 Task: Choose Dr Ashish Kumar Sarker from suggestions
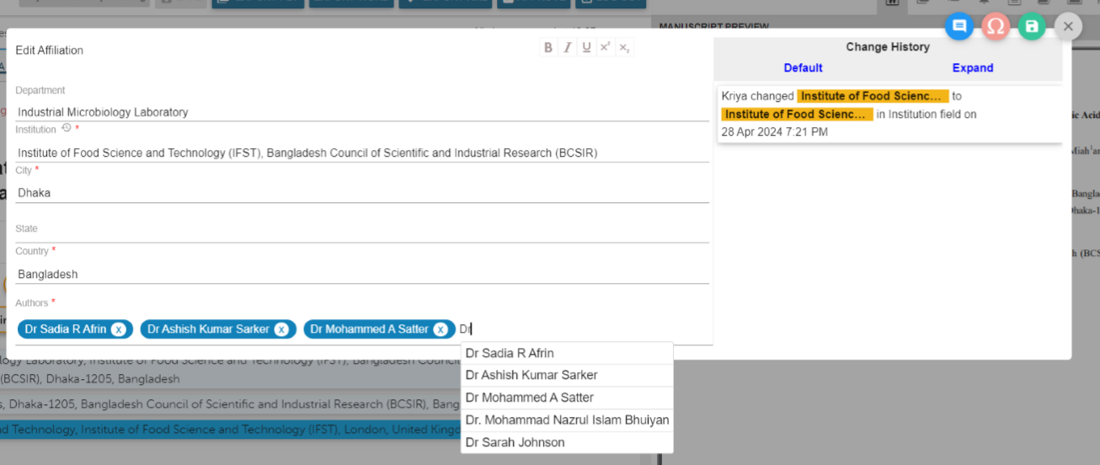point(567,375)
